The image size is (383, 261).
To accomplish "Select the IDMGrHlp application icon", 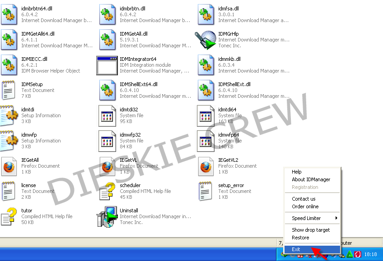I will [206, 40].
